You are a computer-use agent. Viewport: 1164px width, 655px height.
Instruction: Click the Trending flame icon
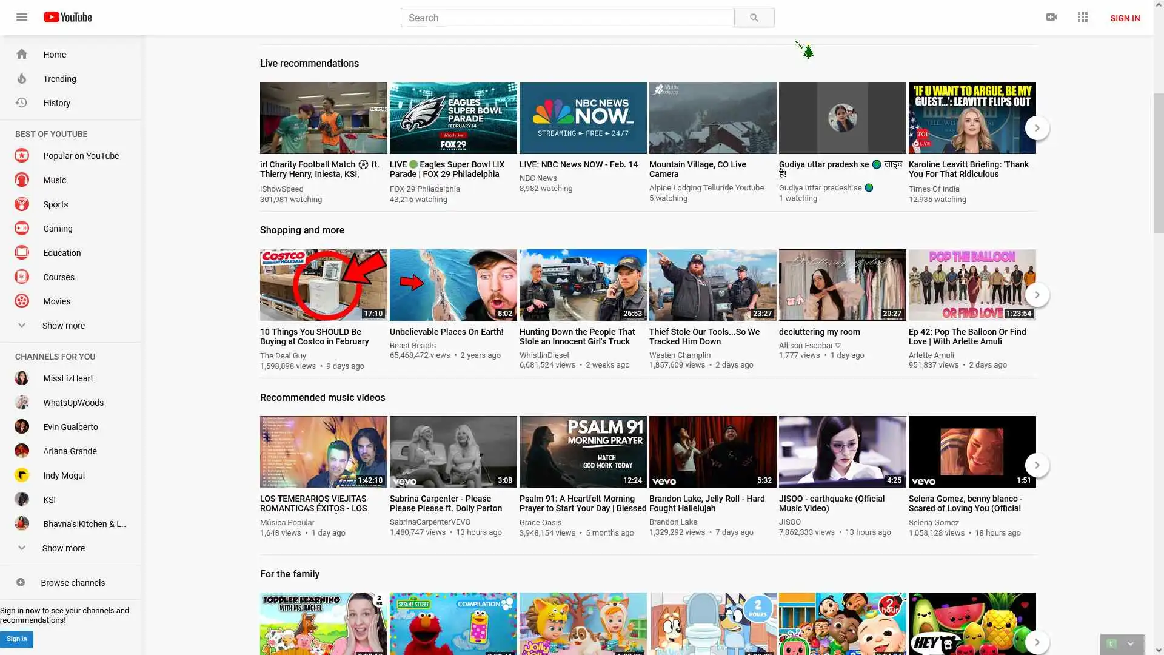click(x=22, y=79)
